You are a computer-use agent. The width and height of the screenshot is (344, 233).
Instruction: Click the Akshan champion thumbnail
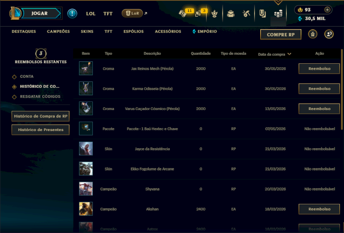(86, 209)
